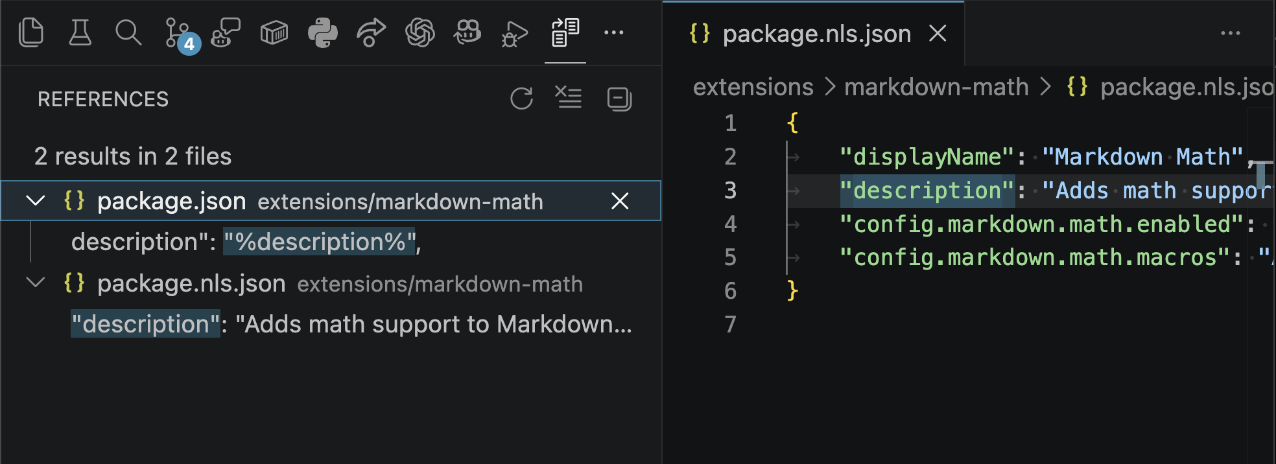
Task: Click the extensions breadcrumb
Action: coord(753,87)
